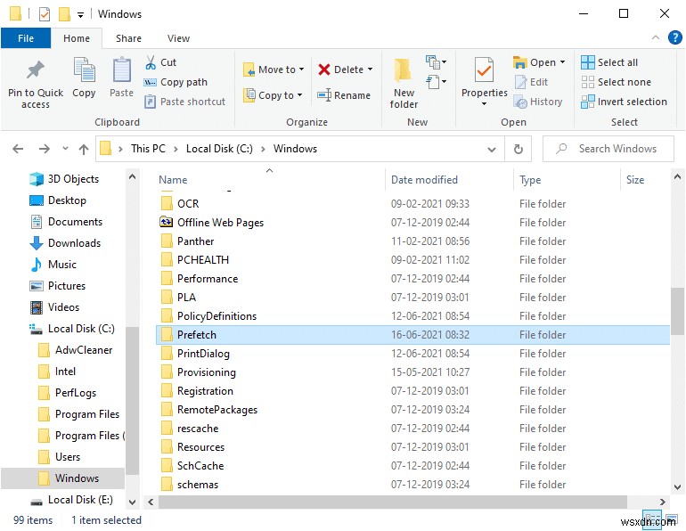
Task: Open the New item dropdown
Action: tap(436, 62)
